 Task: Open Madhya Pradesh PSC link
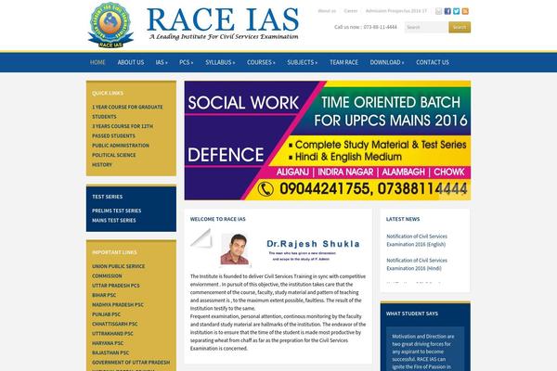pos(118,304)
